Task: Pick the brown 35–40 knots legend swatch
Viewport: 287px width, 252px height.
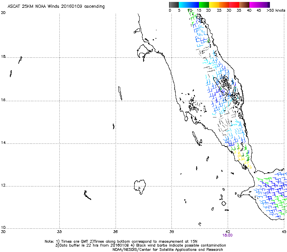Action: [244, 5]
